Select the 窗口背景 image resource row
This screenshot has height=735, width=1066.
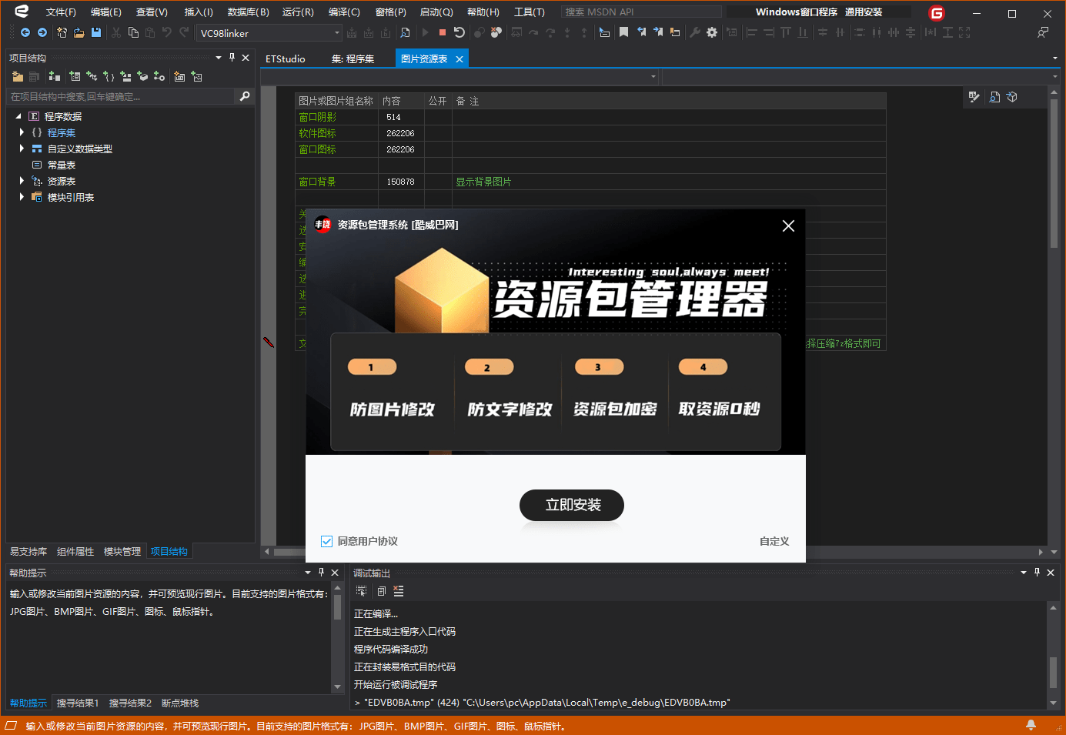[x=591, y=182]
